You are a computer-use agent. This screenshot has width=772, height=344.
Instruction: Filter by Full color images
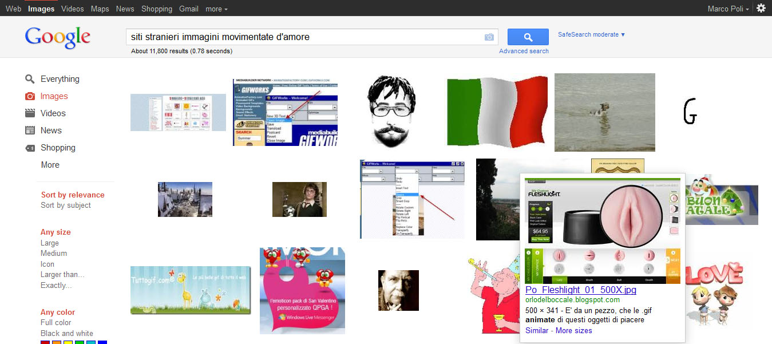56,322
